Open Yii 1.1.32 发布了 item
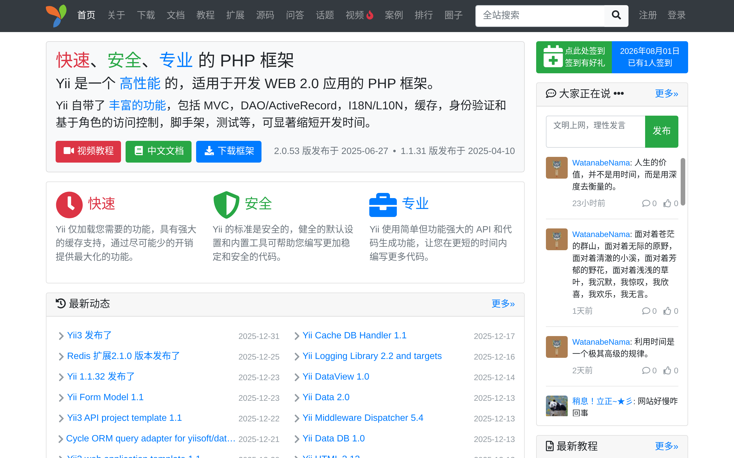Screen dimensions: 734x458 tap(101, 376)
